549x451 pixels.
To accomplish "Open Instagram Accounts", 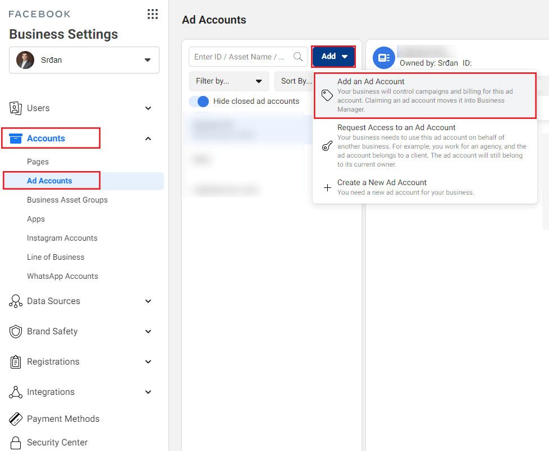I will point(62,238).
